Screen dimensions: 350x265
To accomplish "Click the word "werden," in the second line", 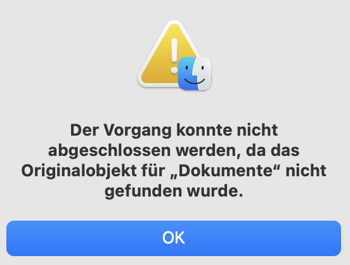I will point(209,152).
